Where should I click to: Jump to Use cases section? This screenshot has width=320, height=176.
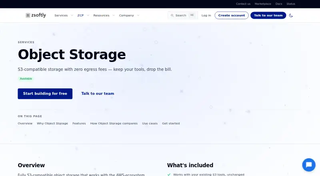coord(150,123)
